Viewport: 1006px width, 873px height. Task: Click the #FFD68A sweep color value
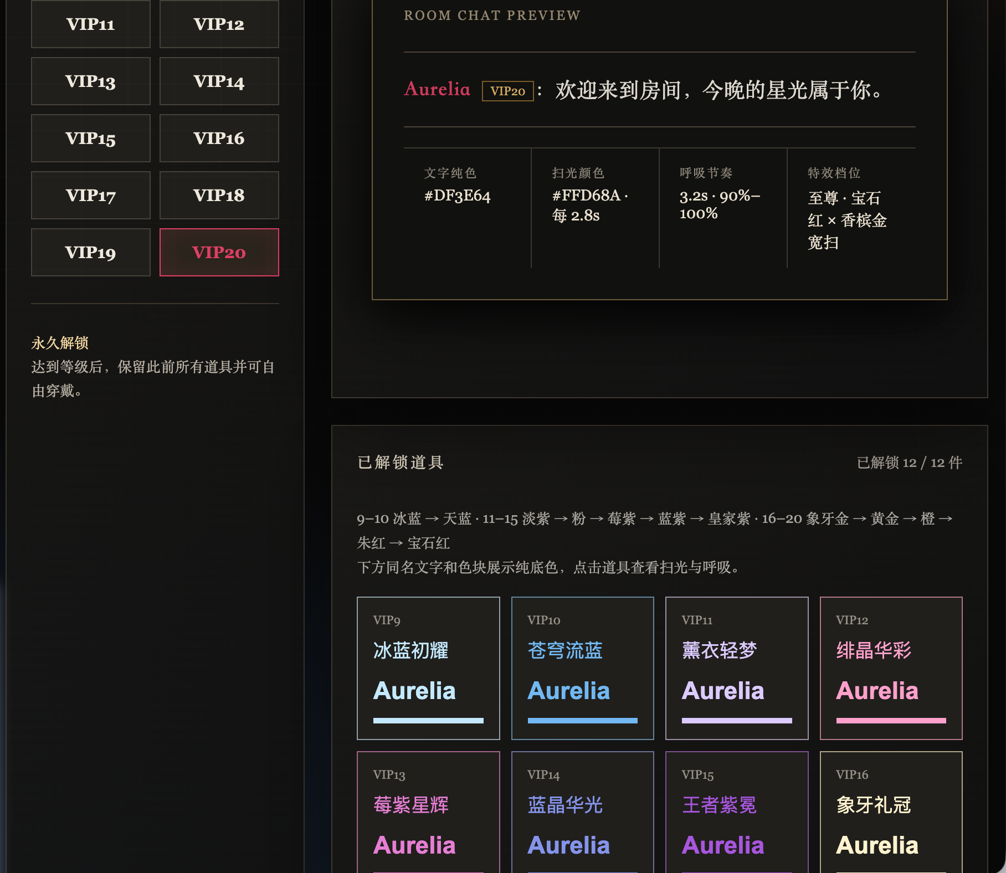pyautogui.click(x=590, y=205)
